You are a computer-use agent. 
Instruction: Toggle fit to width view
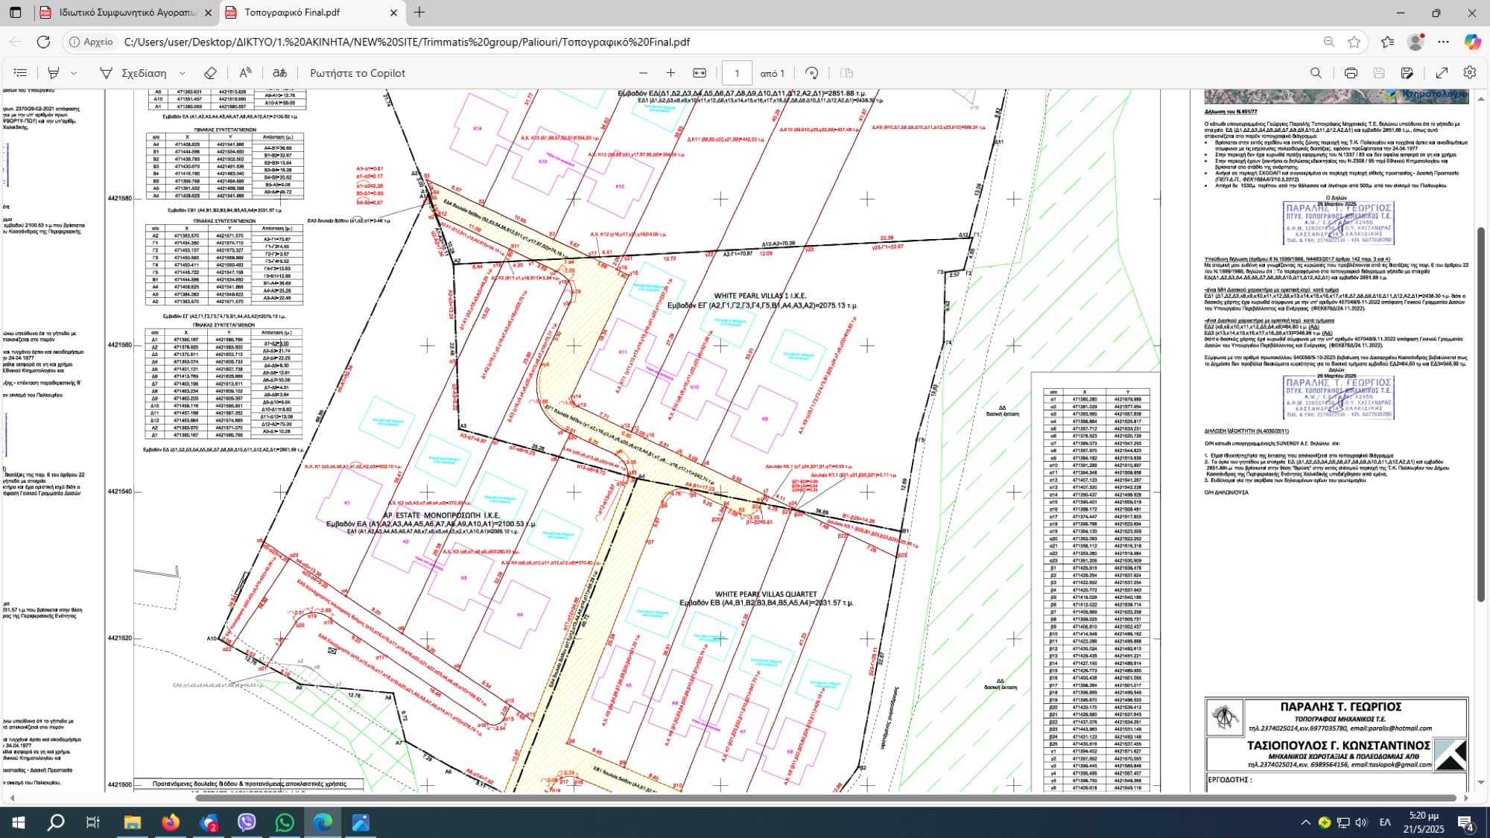[x=700, y=73]
